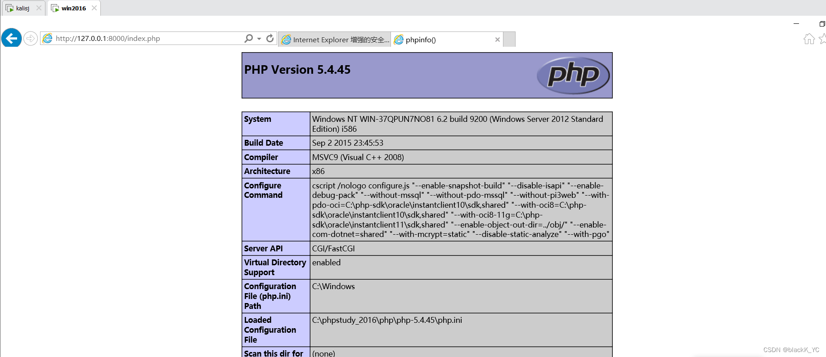This screenshot has width=826, height=357.
Task: Click the Virtual Directory Support label
Action: coord(275,268)
